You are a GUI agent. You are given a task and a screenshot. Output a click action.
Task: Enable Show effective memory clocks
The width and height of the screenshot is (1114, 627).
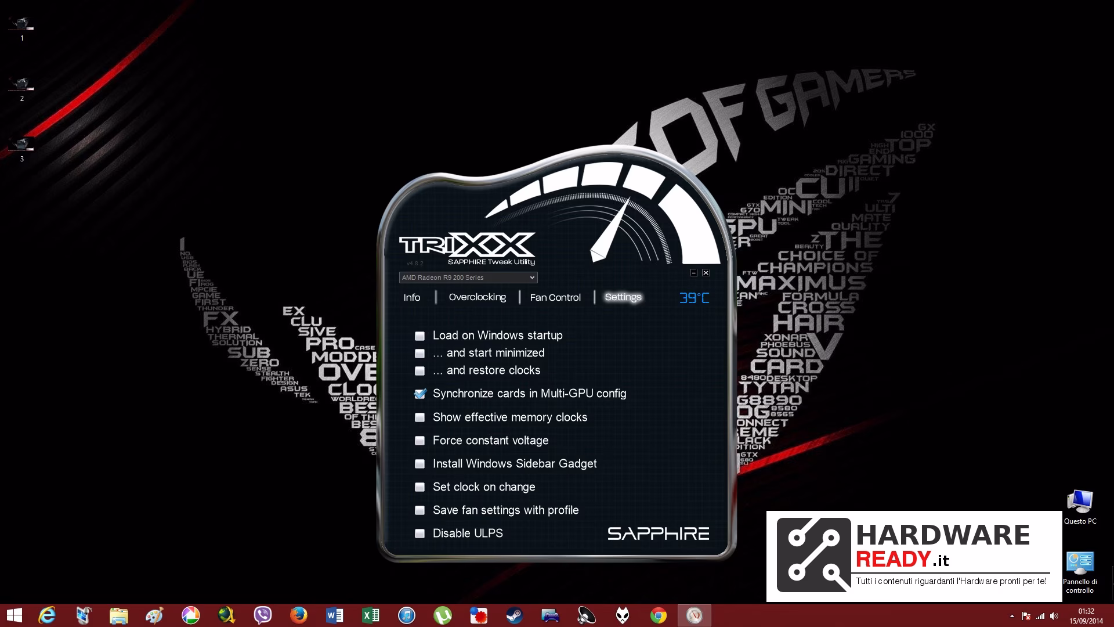(x=419, y=417)
